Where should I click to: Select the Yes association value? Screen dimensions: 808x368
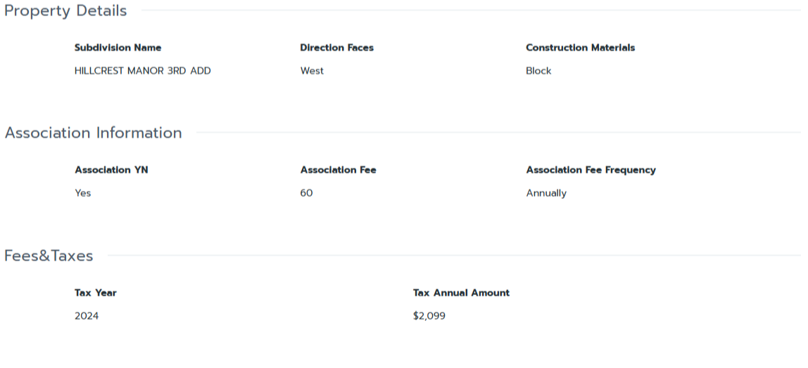(x=83, y=193)
